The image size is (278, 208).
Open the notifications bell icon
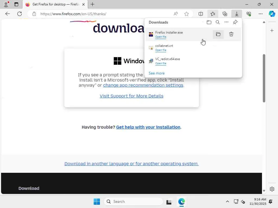click(x=271, y=201)
